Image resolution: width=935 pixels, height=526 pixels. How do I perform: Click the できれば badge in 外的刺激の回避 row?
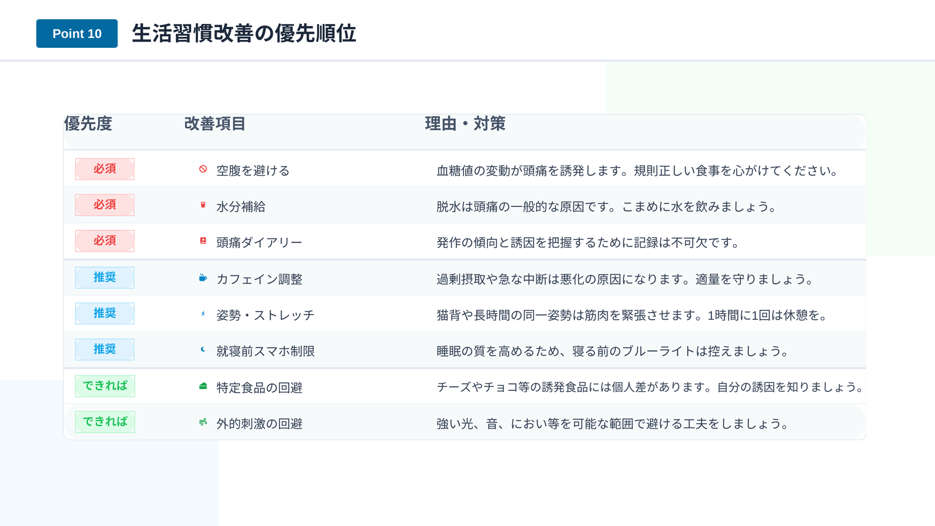(105, 422)
